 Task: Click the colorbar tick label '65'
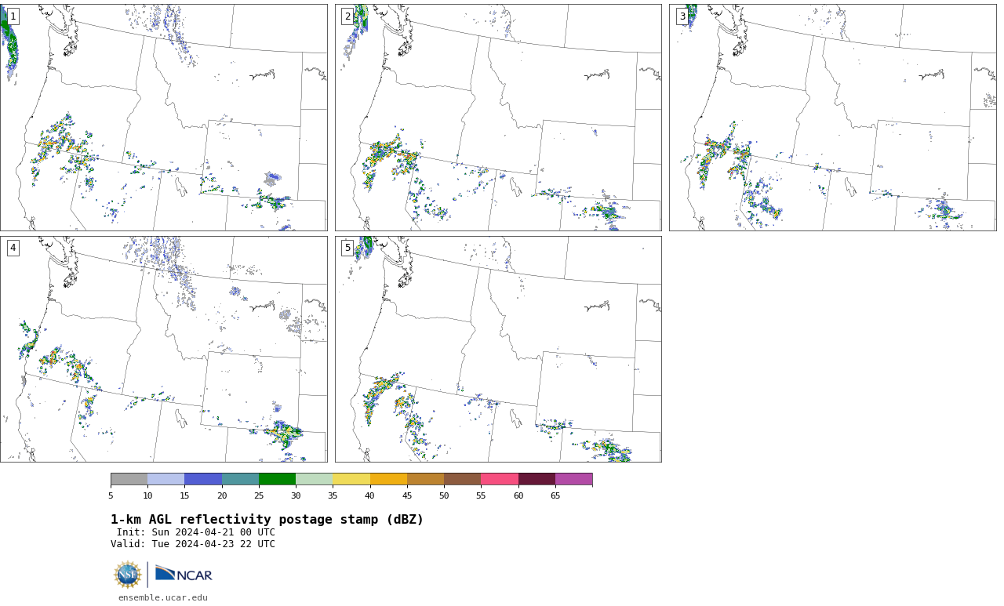coord(555,495)
